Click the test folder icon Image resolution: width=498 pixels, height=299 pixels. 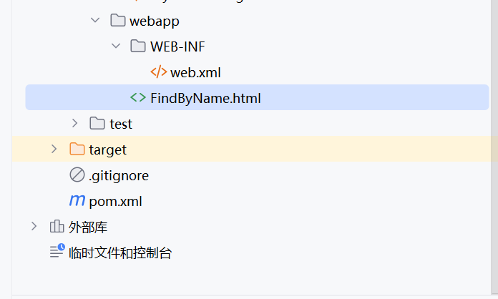coord(97,124)
